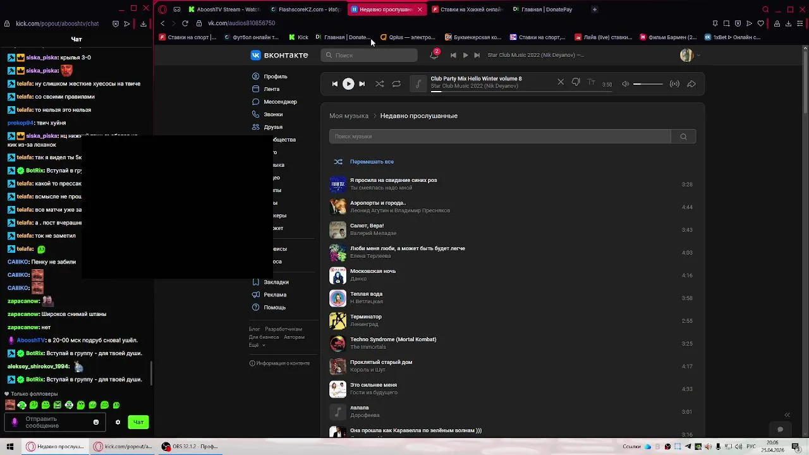Remove current track with X icon
Image resolution: width=809 pixels, height=455 pixels.
(561, 82)
